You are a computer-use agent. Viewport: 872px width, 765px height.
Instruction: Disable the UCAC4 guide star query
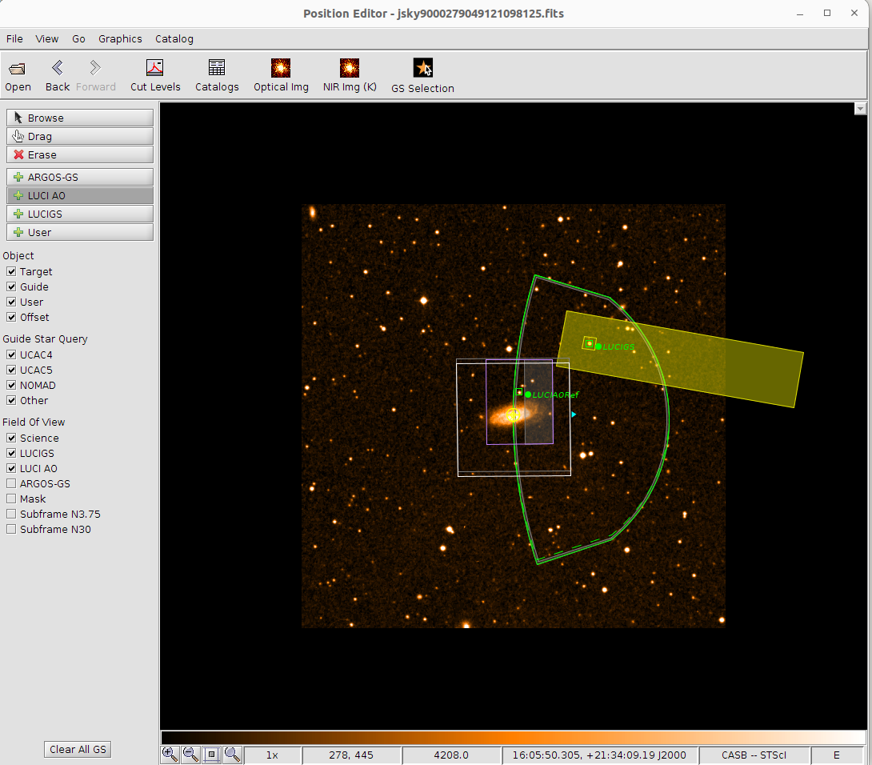click(x=11, y=354)
